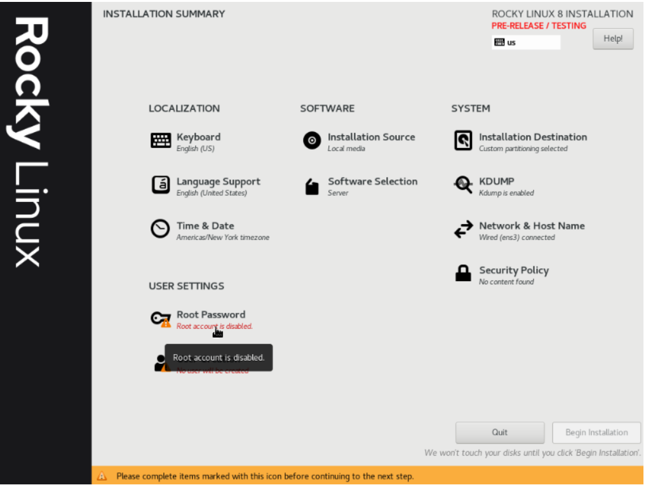Click the Installation Destination disk icon
The width and height of the screenshot is (646, 485).
[463, 140]
